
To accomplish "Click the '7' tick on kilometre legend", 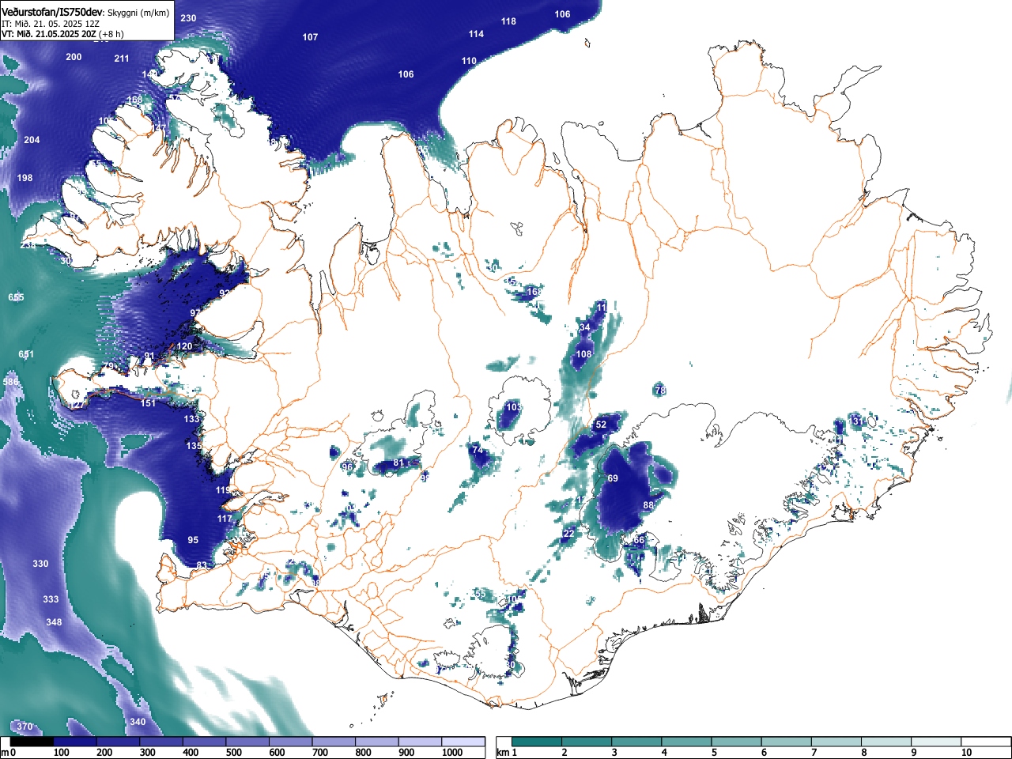I will [x=814, y=753].
